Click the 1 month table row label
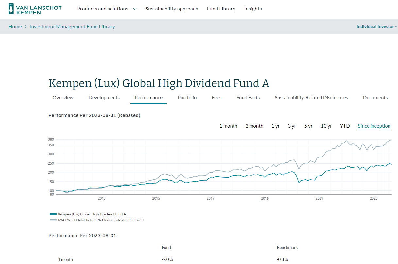398x264 pixels. pyautogui.click(x=65, y=259)
